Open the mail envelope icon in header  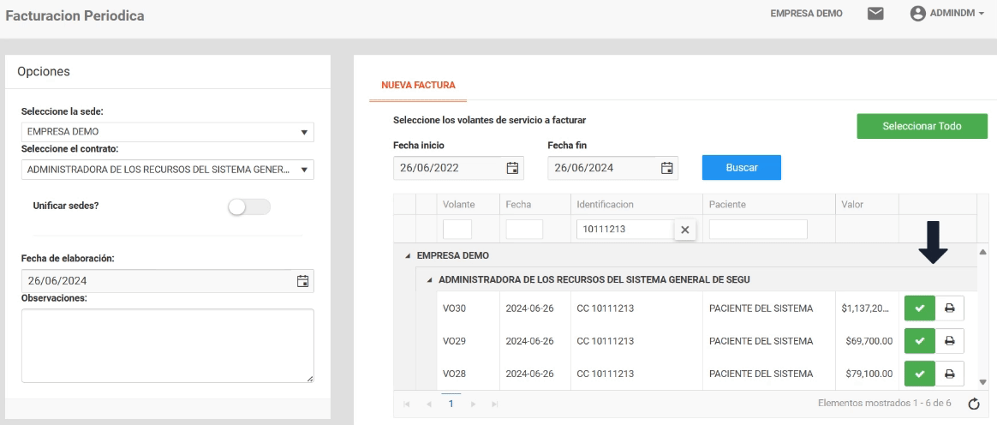coord(875,15)
